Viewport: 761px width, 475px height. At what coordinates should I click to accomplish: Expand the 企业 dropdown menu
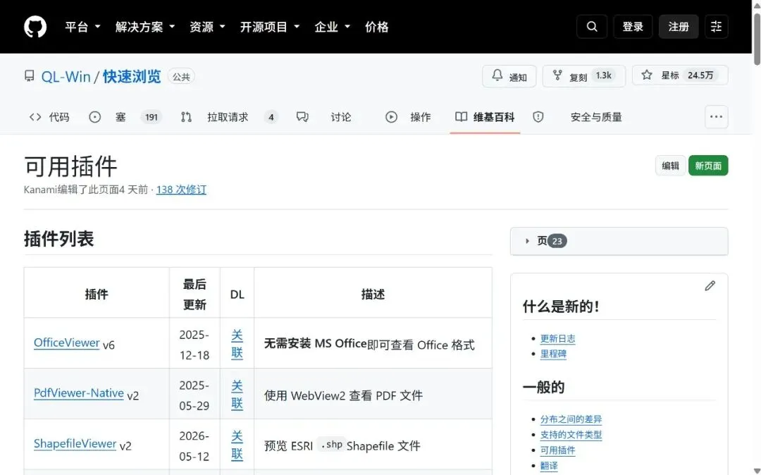tap(333, 27)
